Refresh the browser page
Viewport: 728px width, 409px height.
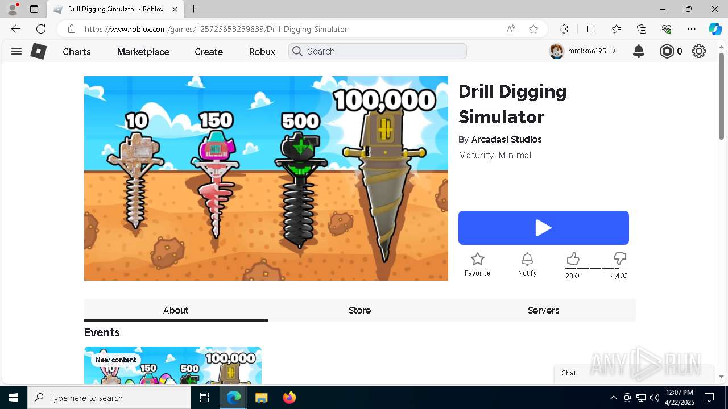pyautogui.click(x=41, y=29)
